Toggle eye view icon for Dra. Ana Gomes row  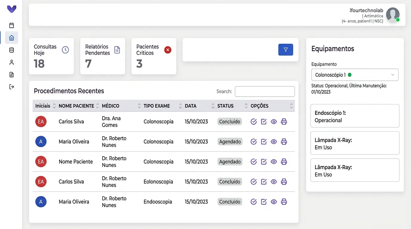coord(274,122)
